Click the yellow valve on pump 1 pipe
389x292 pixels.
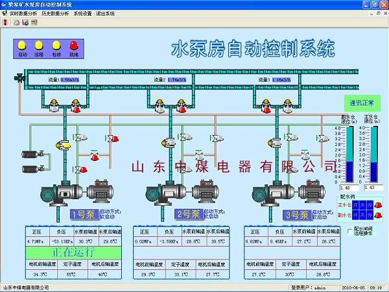[x=65, y=144]
